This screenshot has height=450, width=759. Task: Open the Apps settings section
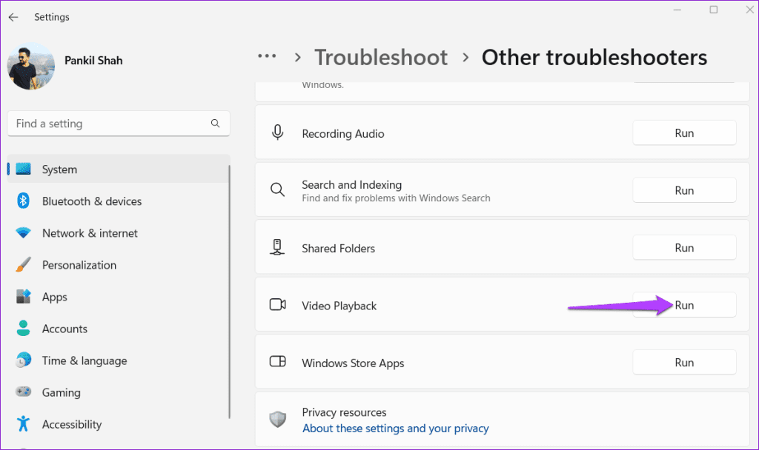point(55,297)
